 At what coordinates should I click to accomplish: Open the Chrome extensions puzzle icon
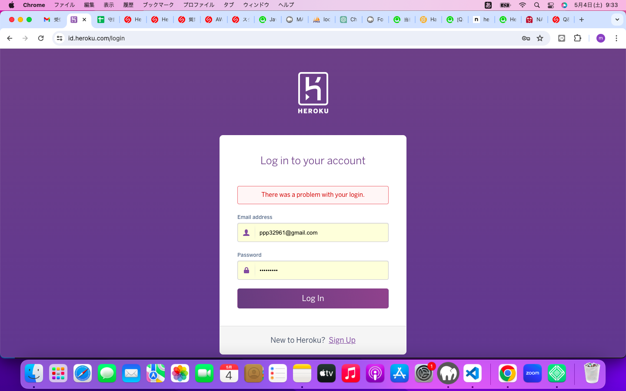point(577,38)
